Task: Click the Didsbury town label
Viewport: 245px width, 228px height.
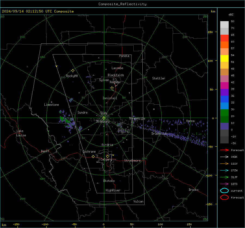Action: pos(103,121)
